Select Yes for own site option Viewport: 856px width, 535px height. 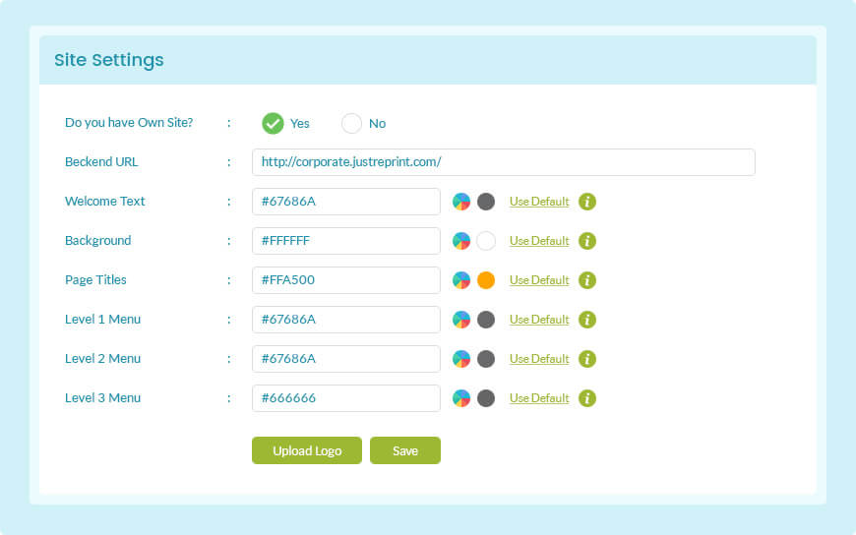273,123
